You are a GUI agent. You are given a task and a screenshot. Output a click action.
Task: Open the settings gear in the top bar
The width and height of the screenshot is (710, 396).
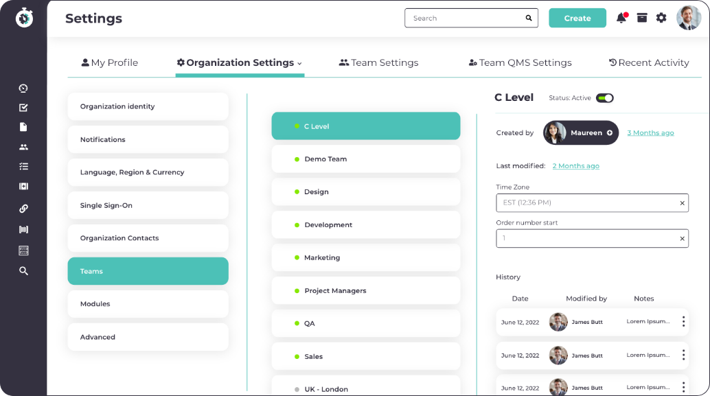tap(661, 18)
